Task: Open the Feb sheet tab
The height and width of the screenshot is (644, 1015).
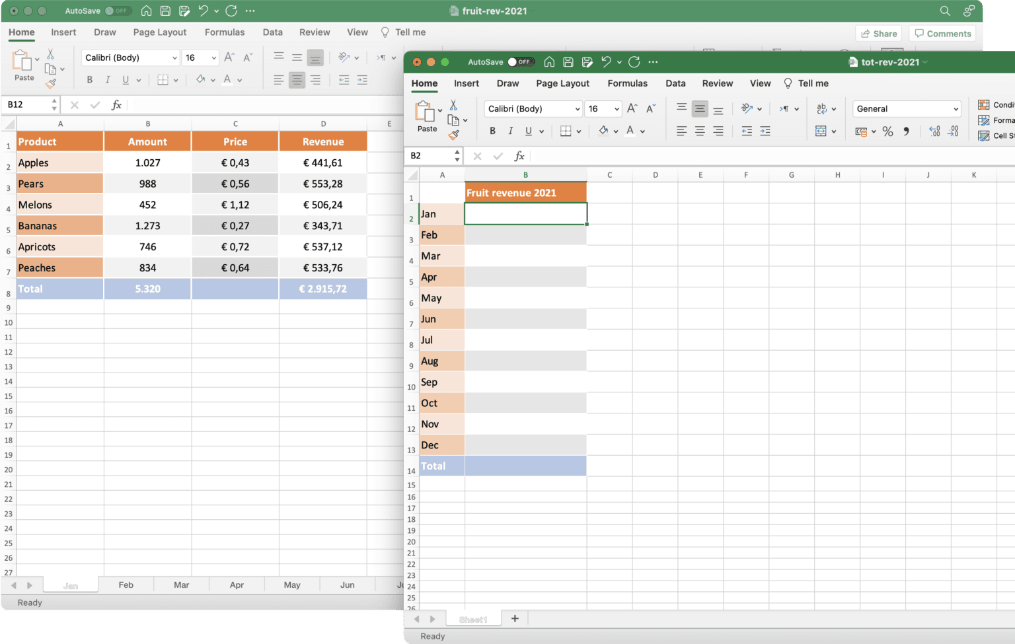Action: click(x=126, y=584)
